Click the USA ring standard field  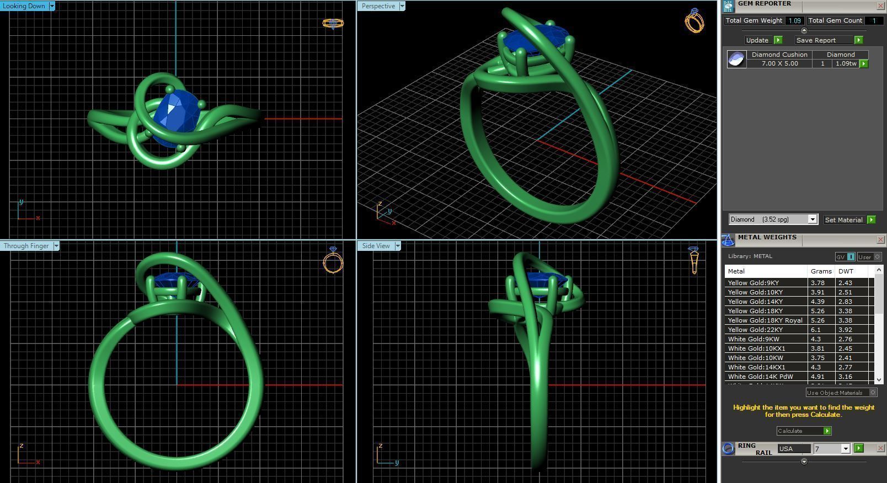click(x=794, y=449)
